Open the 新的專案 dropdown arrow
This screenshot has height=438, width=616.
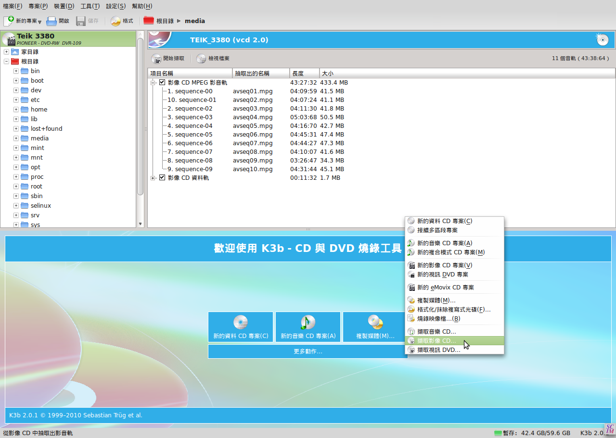pyautogui.click(x=39, y=22)
